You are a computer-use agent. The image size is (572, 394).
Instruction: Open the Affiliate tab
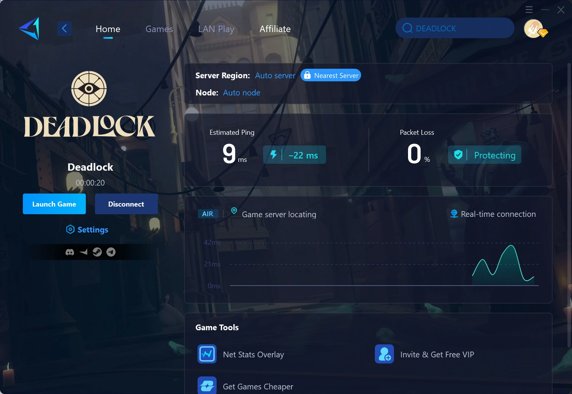[275, 29]
